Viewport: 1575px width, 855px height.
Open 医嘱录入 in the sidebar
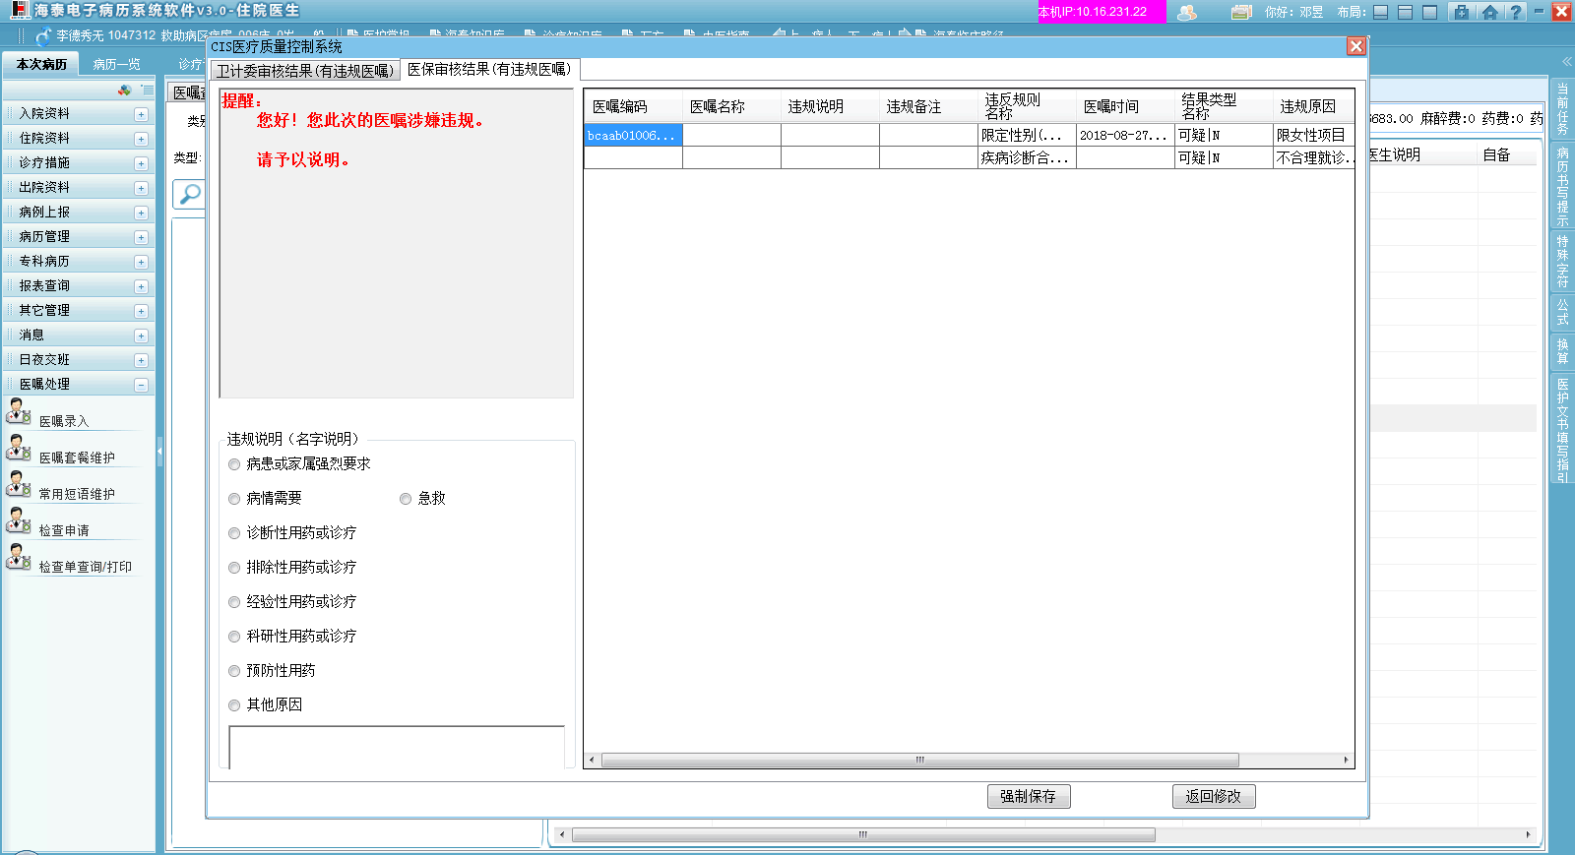pos(64,421)
